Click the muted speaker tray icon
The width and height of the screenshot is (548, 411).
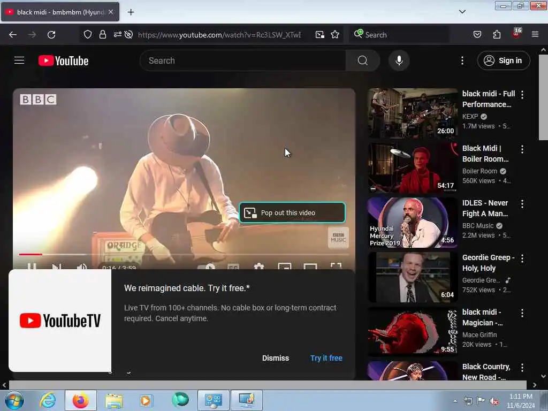pos(494,401)
